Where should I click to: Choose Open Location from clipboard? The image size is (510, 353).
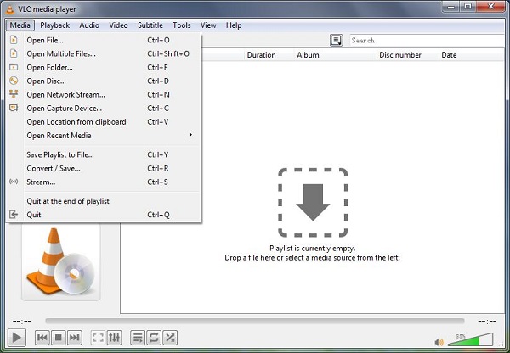(x=103, y=122)
